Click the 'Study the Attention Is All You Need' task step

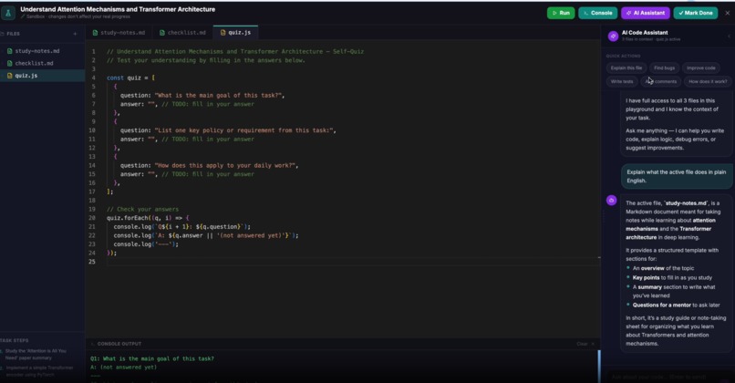pos(36,355)
